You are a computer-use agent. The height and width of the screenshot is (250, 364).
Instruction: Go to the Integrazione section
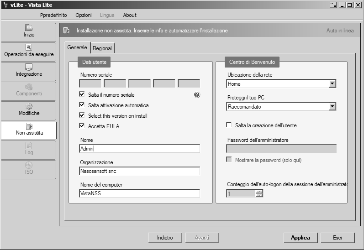29,72
